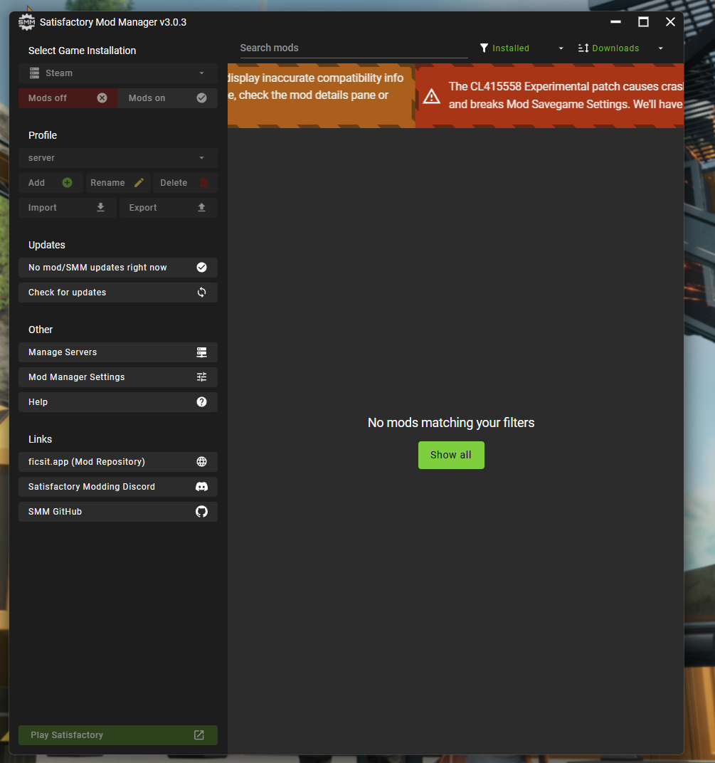Click the server icon beside Steam
This screenshot has height=763, width=715.
[x=34, y=73]
